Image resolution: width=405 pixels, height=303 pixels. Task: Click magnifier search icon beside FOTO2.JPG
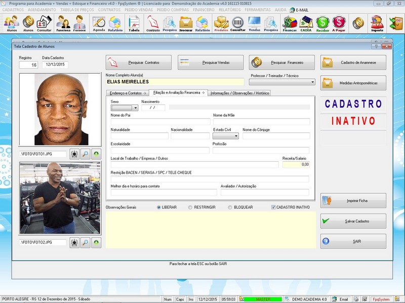pyautogui.click(x=86, y=242)
